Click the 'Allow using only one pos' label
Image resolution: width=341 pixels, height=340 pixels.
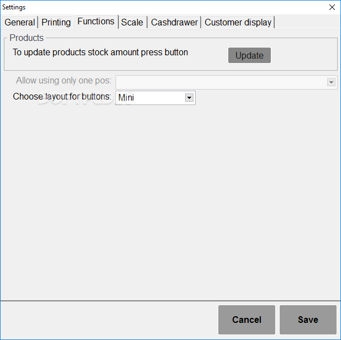[64, 81]
